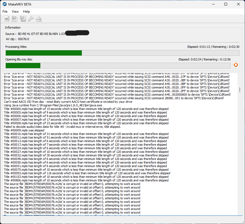Open Preferences via the wrench icon
The height and width of the screenshot is (224, 245).
31,19
